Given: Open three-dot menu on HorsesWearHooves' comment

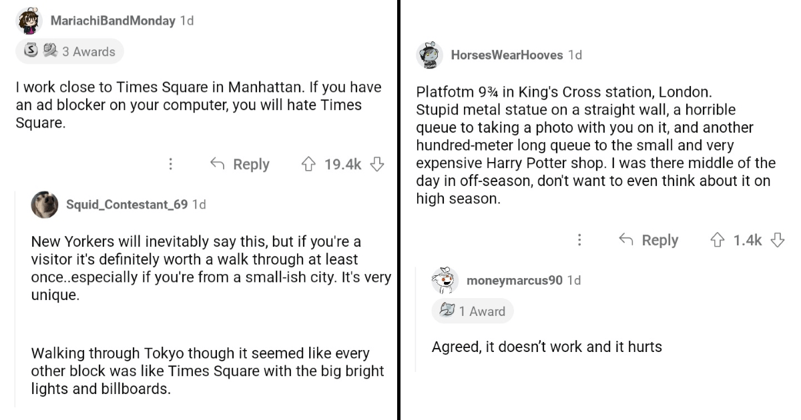Looking at the screenshot, I should (x=579, y=240).
